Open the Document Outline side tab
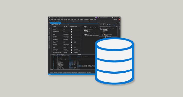This screenshot has height=97, width=183. [49, 32]
